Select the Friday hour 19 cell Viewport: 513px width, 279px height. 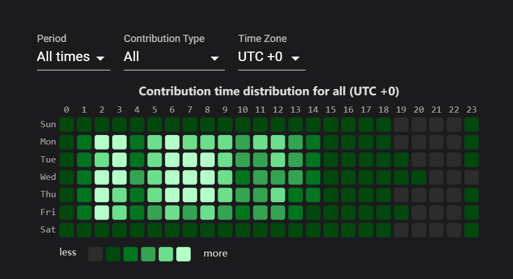[401, 213]
